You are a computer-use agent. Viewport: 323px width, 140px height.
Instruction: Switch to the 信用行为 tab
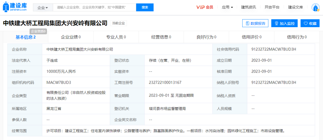(297, 37)
